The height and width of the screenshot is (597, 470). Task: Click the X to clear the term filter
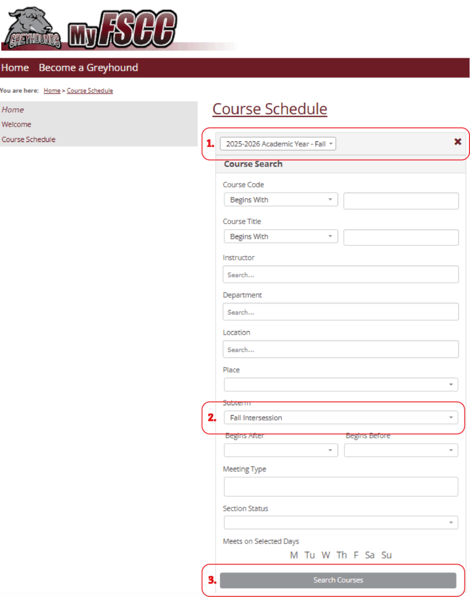[x=458, y=142]
